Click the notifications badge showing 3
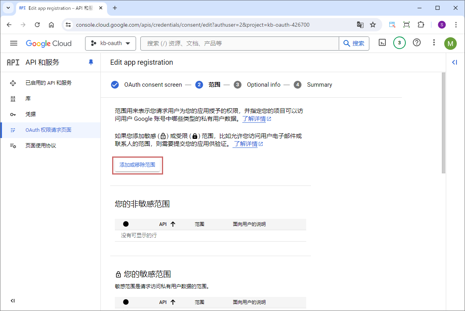The width and height of the screenshot is (465, 311). pos(399,43)
